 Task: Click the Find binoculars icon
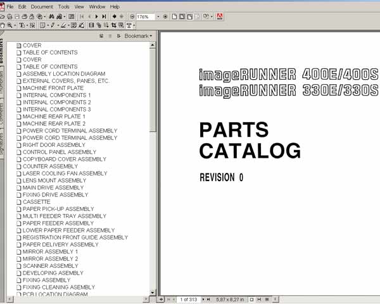click(51, 16)
